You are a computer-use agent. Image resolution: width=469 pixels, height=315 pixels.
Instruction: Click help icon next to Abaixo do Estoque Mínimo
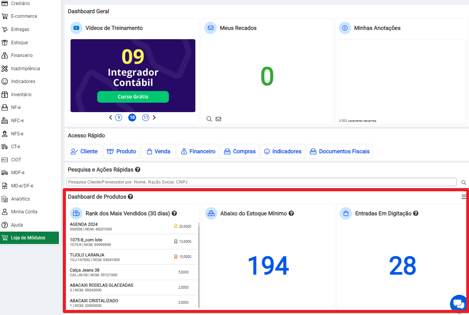(x=291, y=213)
